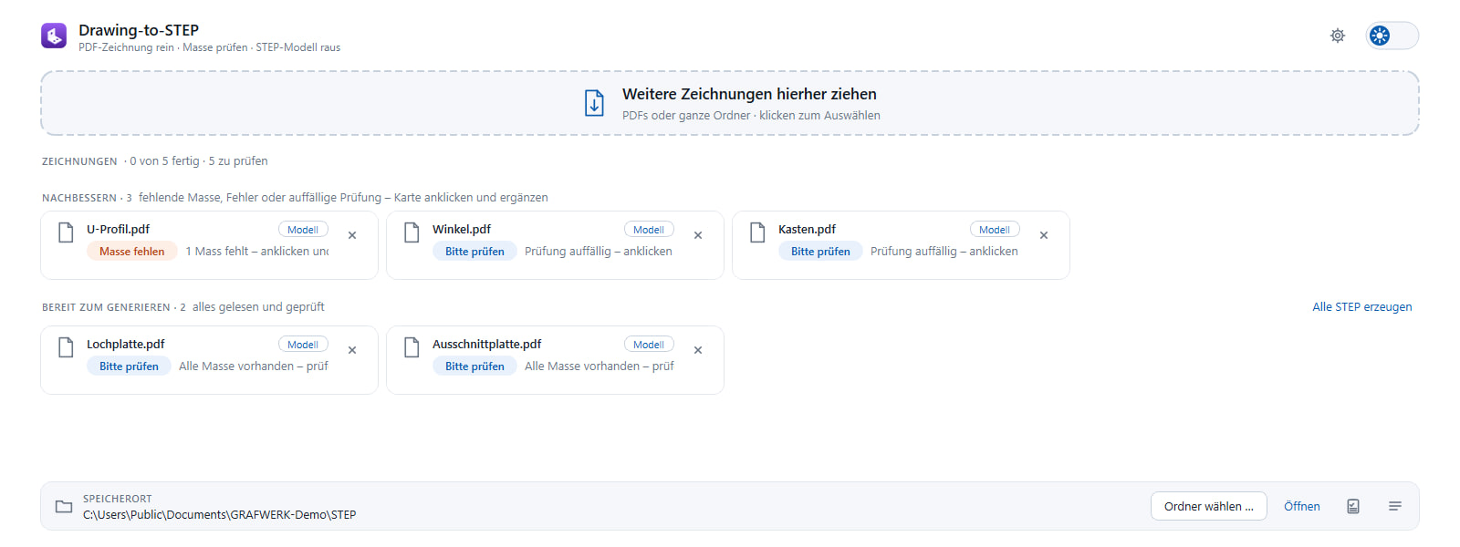
Task: Click 'Bitte prüfen' tag on Winkel.pdf
Action: (x=474, y=252)
